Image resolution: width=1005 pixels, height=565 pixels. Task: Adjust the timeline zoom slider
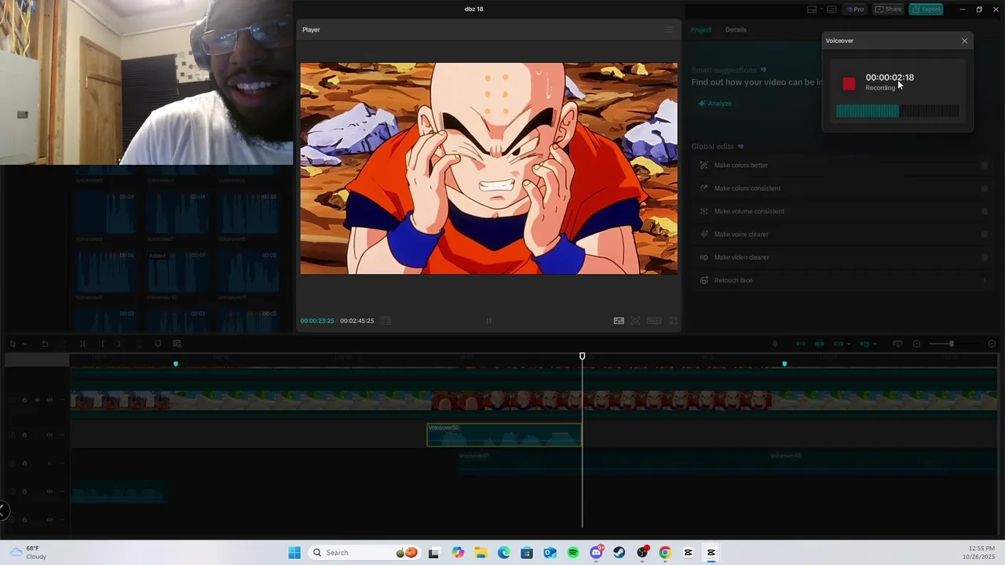click(951, 344)
